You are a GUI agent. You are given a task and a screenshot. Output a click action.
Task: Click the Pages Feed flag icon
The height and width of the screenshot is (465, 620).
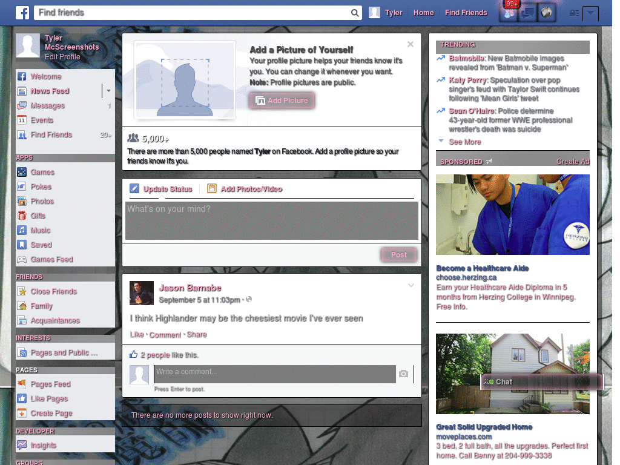[22, 383]
